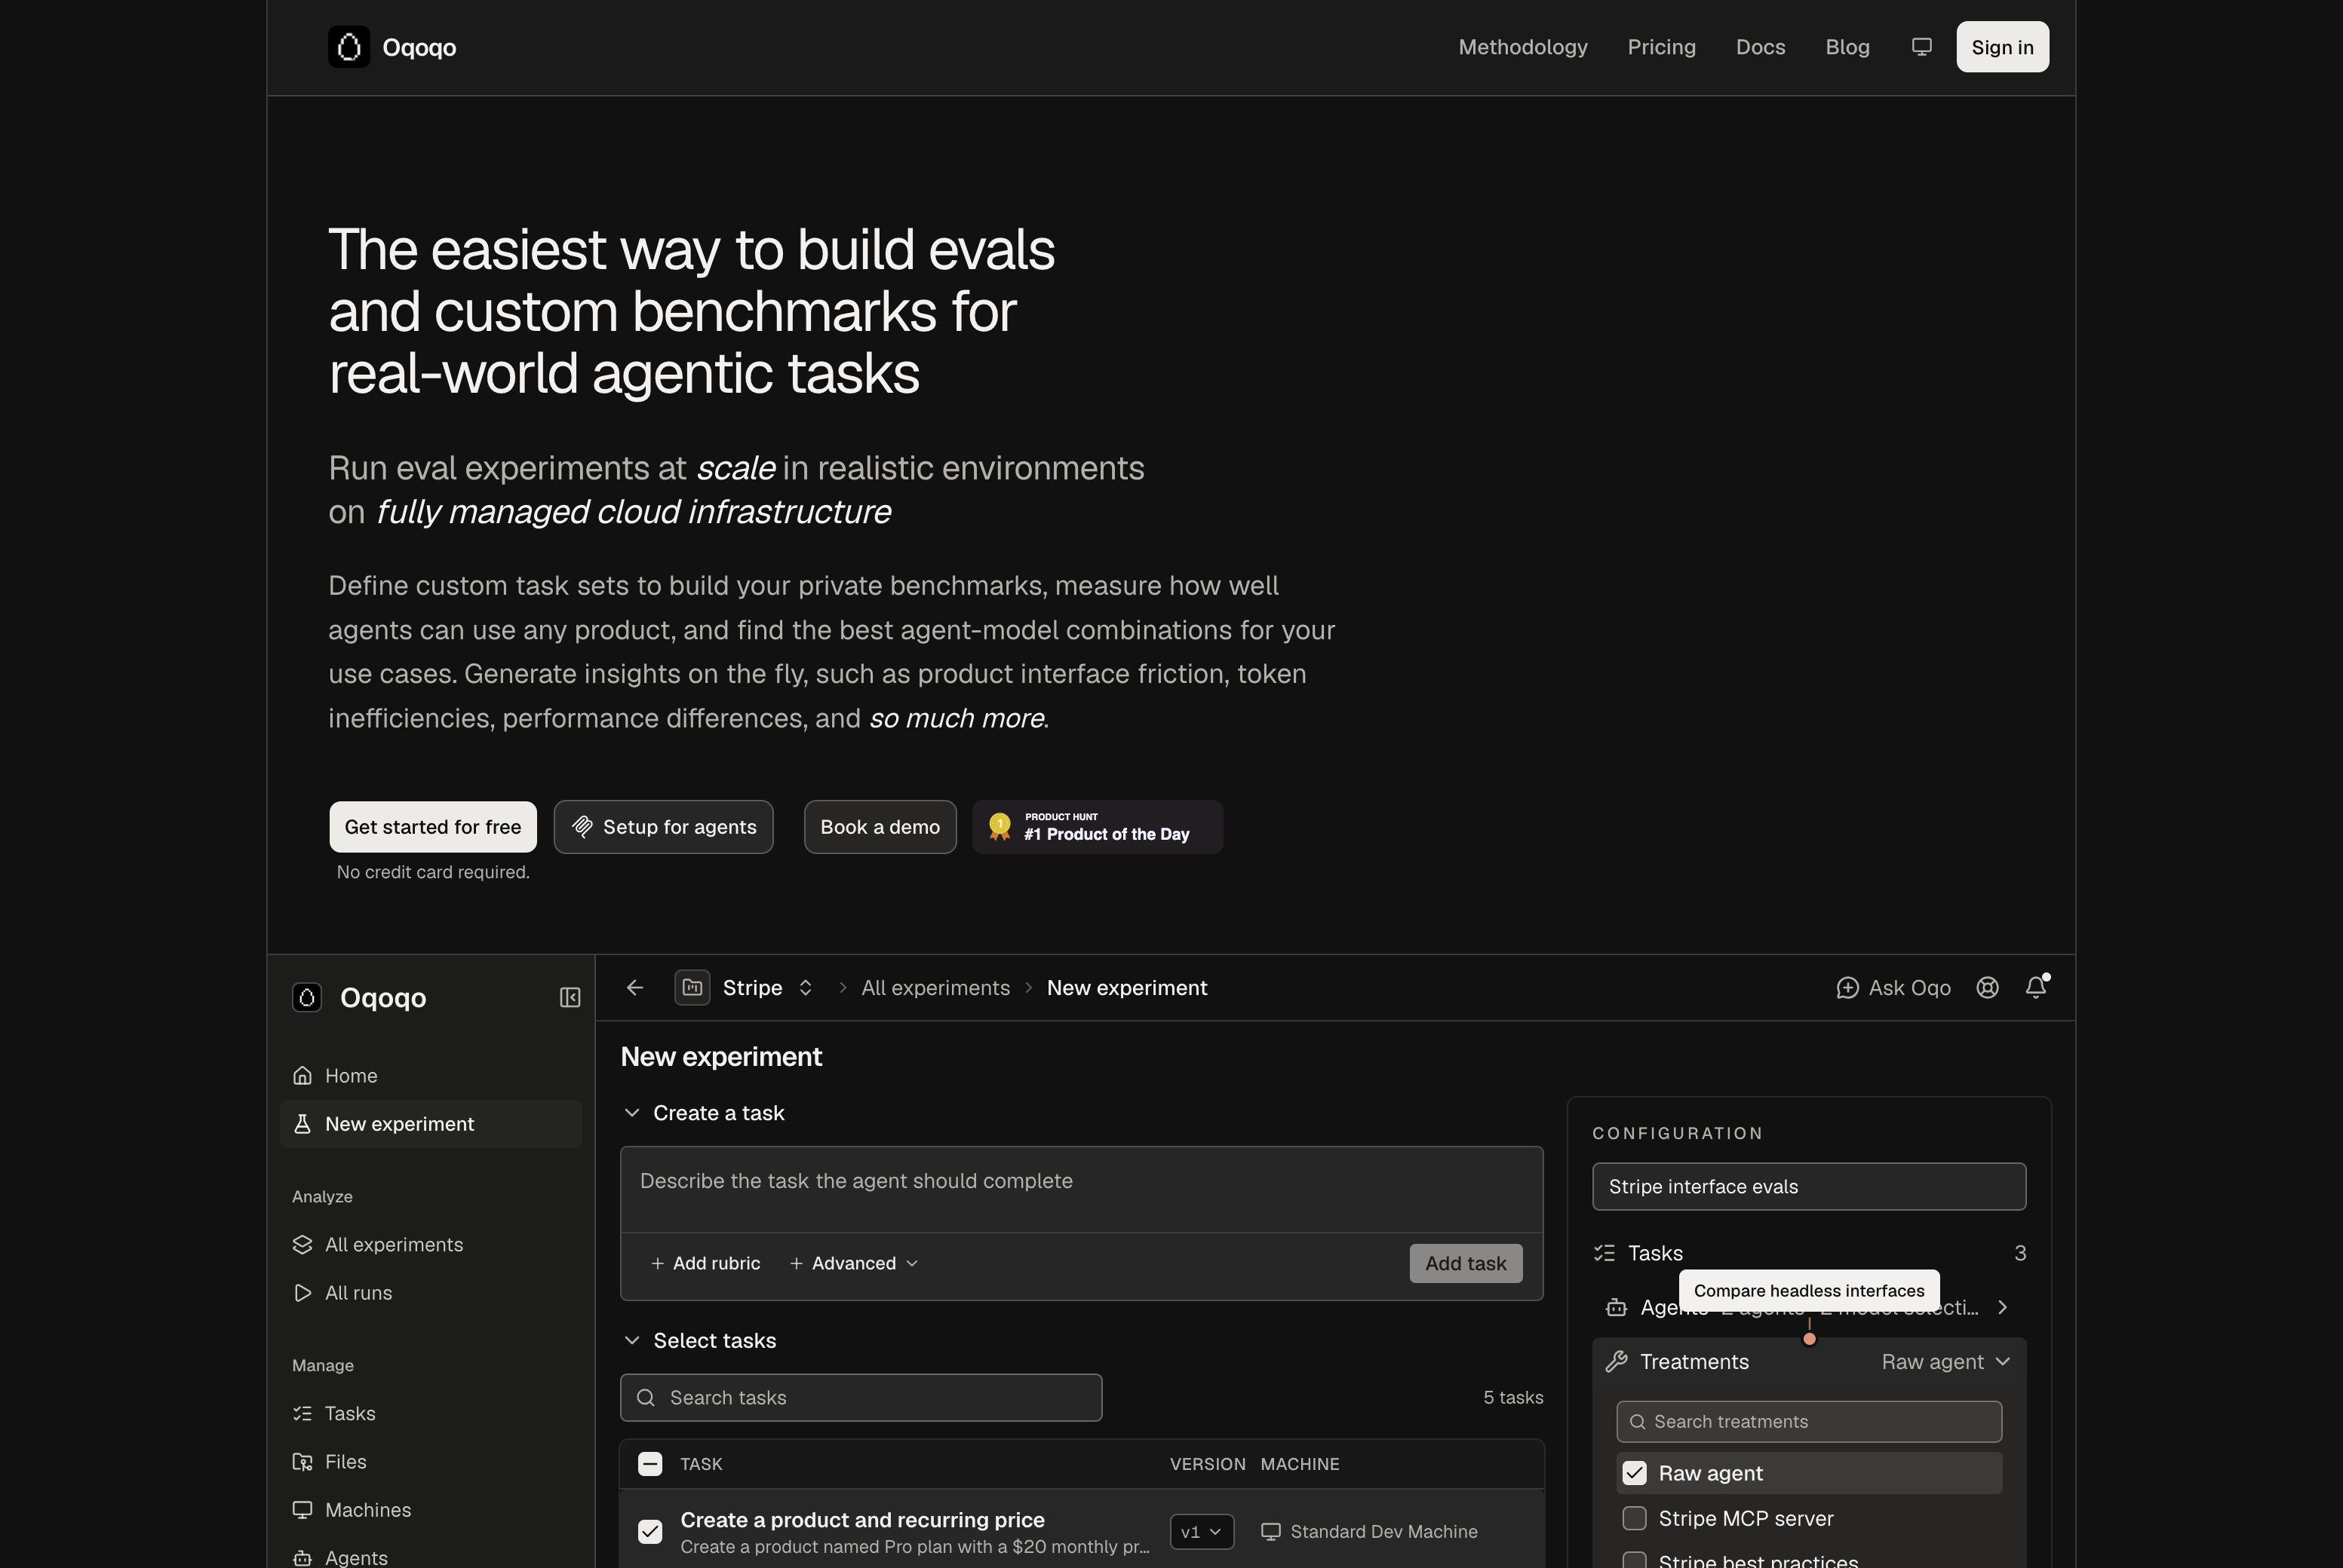The width and height of the screenshot is (2343, 1568).
Task: Check the Stripe MCP server treatment
Action: point(1635,1518)
